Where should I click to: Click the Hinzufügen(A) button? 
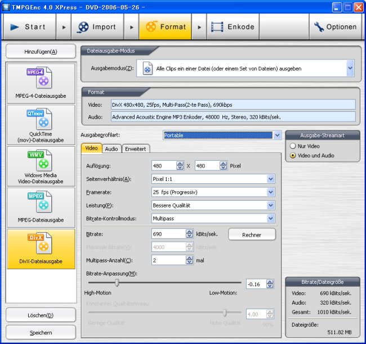(41, 52)
